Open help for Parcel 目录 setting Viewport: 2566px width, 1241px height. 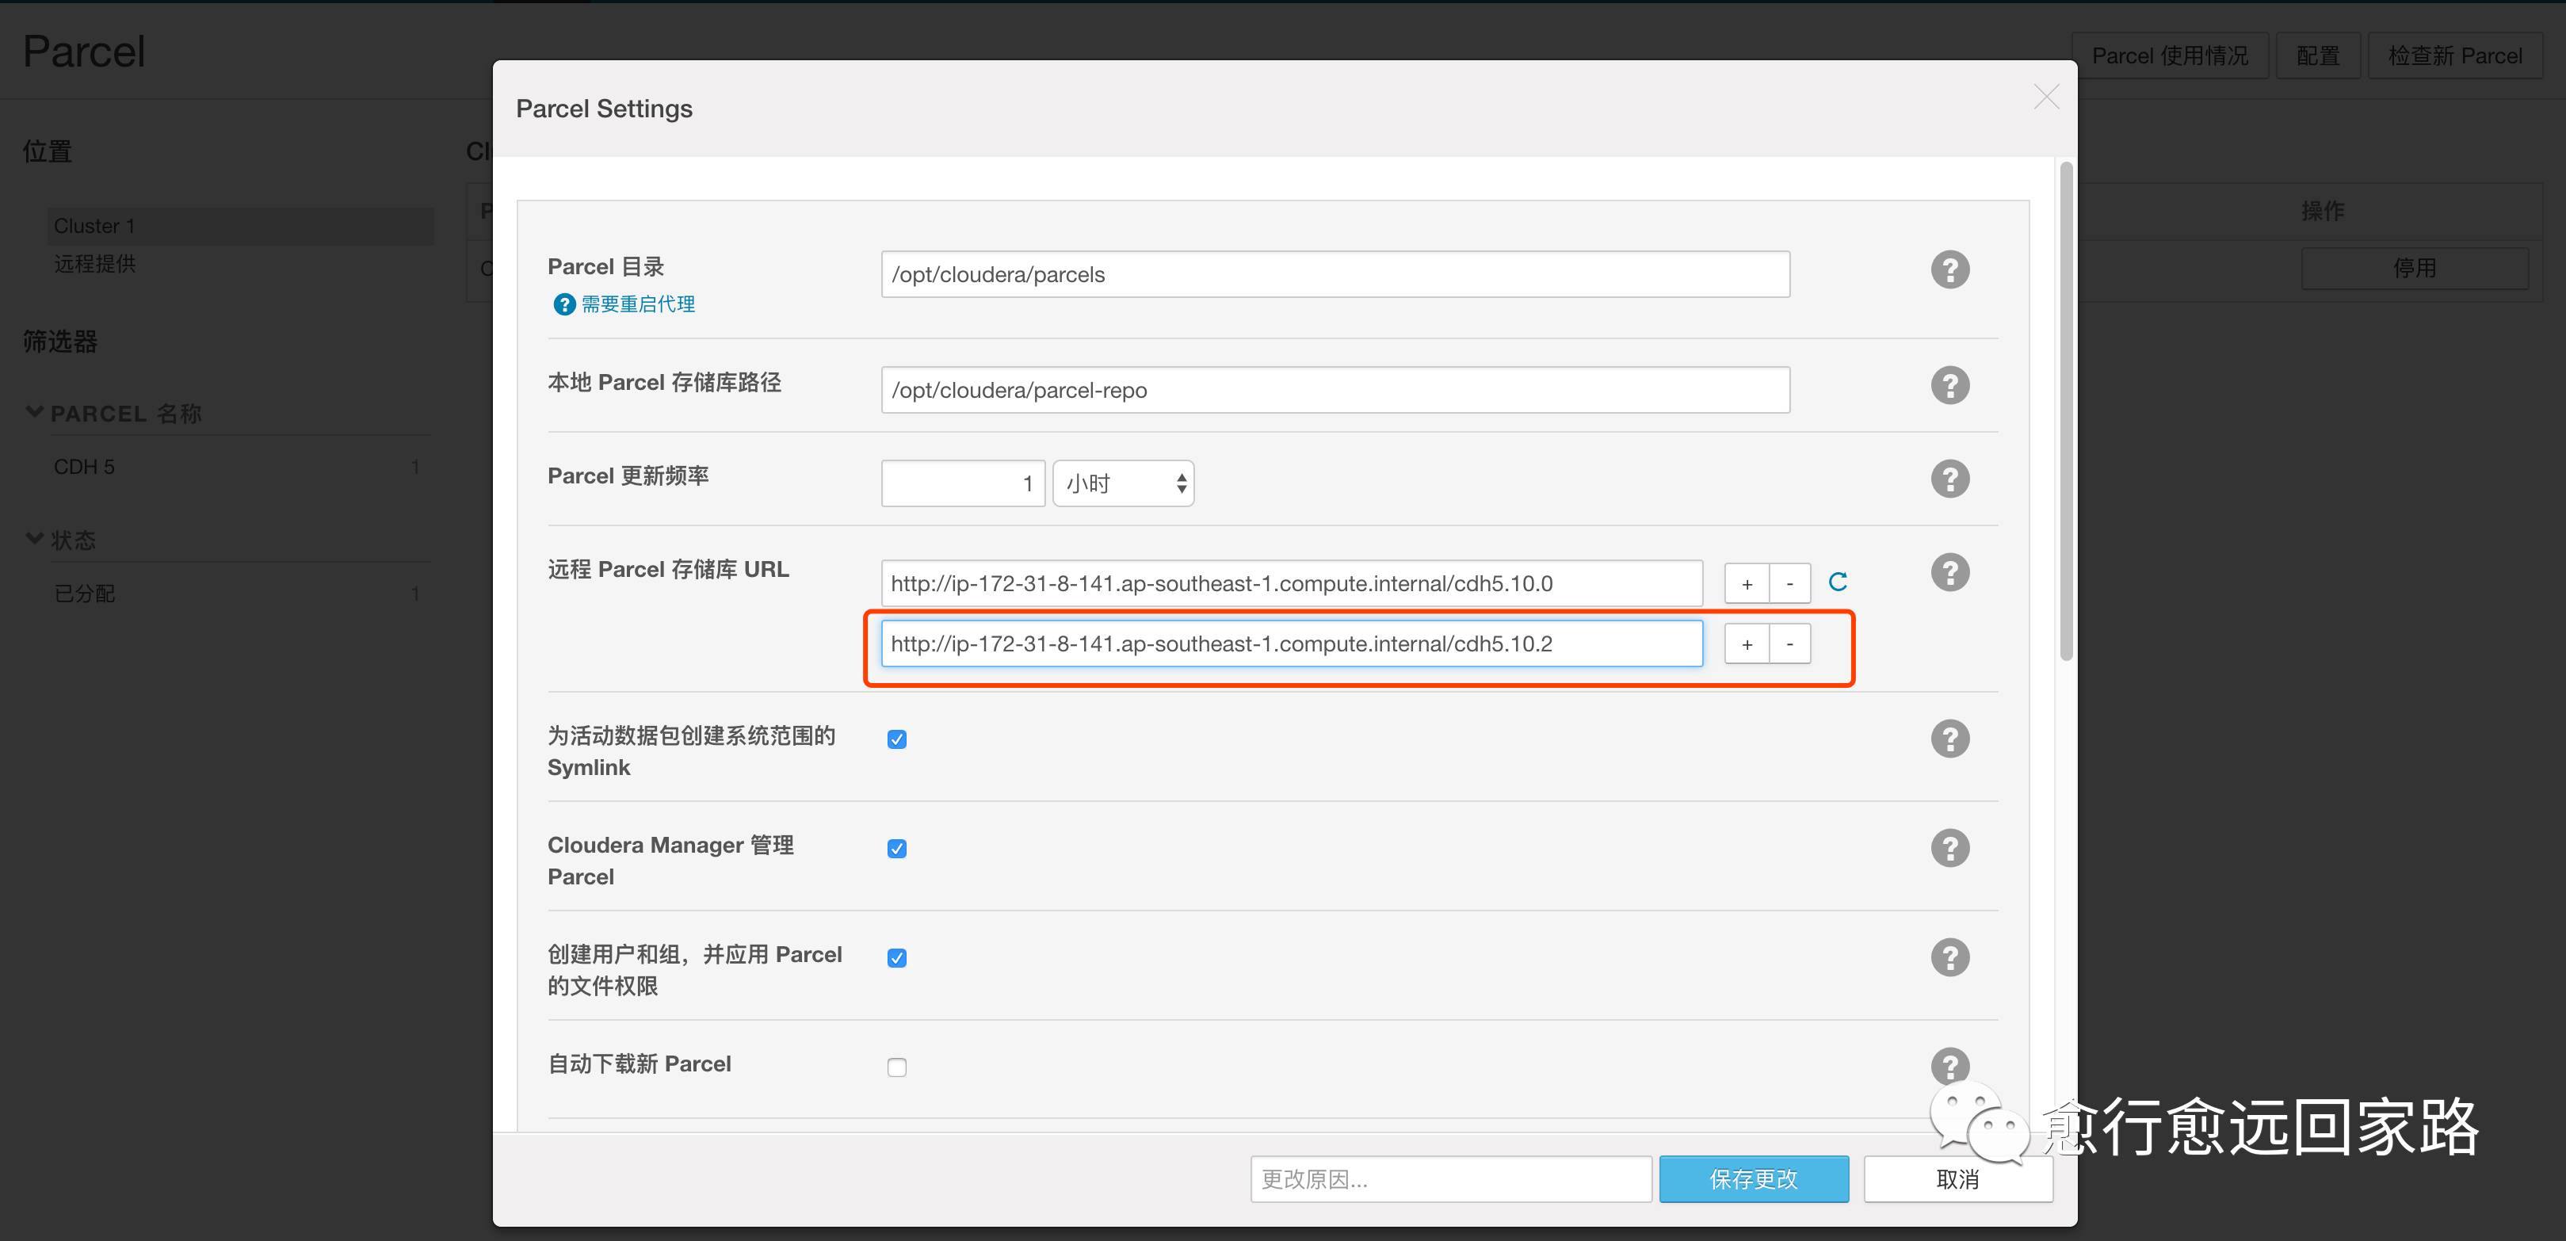1949,270
